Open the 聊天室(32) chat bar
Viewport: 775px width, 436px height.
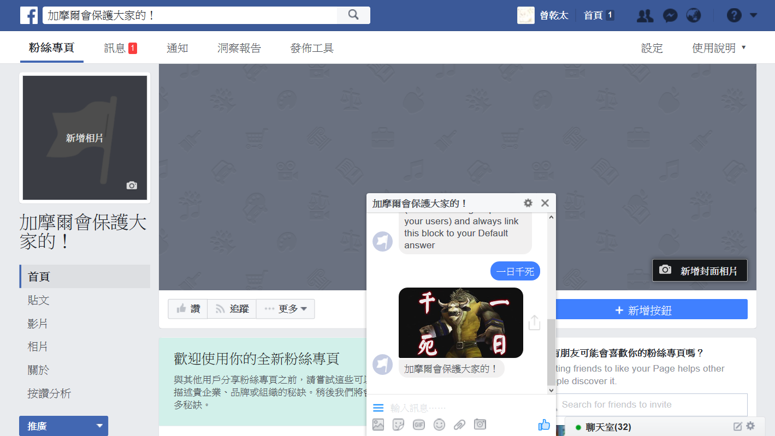609,427
